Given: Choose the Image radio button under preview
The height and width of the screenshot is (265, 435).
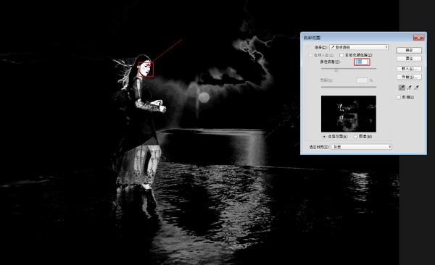Looking at the screenshot, I should tap(356, 137).
